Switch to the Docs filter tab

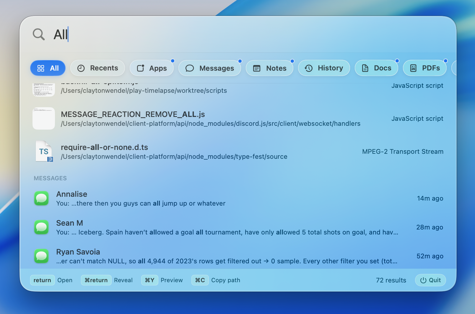coord(377,68)
